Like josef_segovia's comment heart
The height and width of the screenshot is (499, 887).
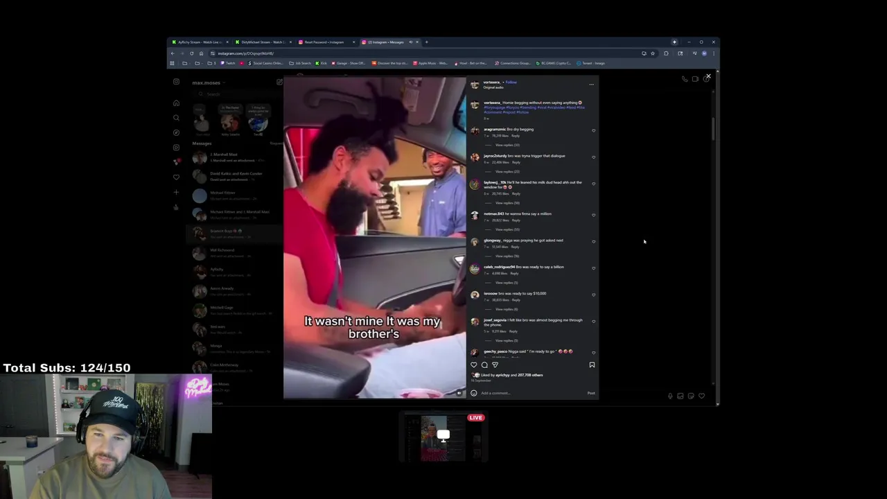pyautogui.click(x=594, y=321)
